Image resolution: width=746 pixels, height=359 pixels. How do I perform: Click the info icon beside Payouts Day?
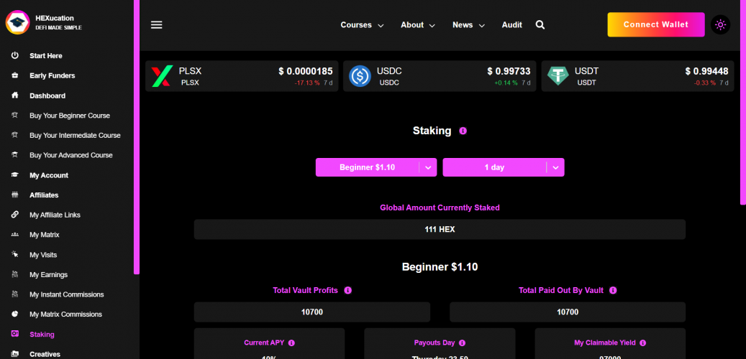[x=462, y=343]
